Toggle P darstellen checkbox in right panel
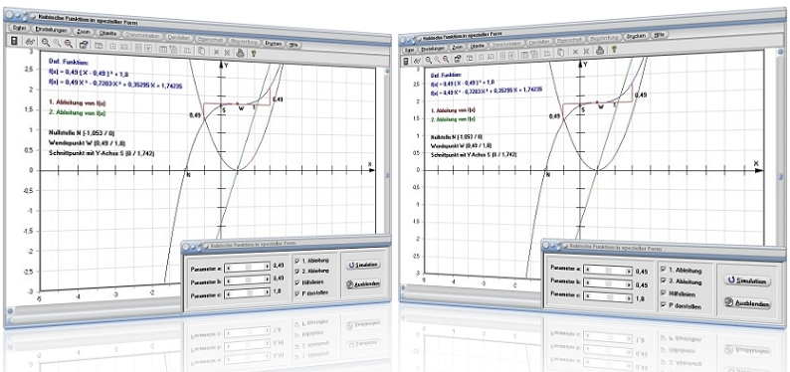The width and height of the screenshot is (790, 372). tap(664, 305)
